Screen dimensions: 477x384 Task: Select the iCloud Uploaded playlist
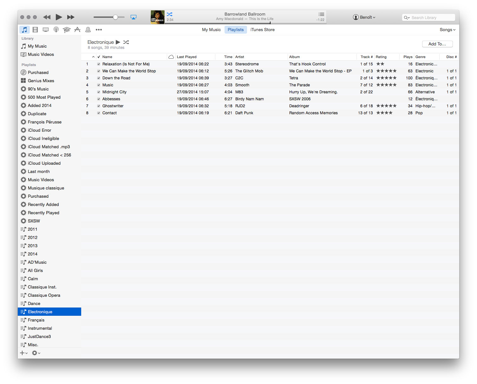(49, 163)
